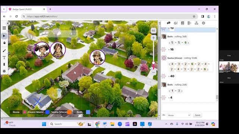Click the Rosie player name label
The height and width of the screenshot is (134, 239).
[x=16, y=112]
